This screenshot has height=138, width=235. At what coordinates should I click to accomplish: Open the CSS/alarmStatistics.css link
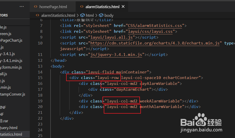(155, 26)
